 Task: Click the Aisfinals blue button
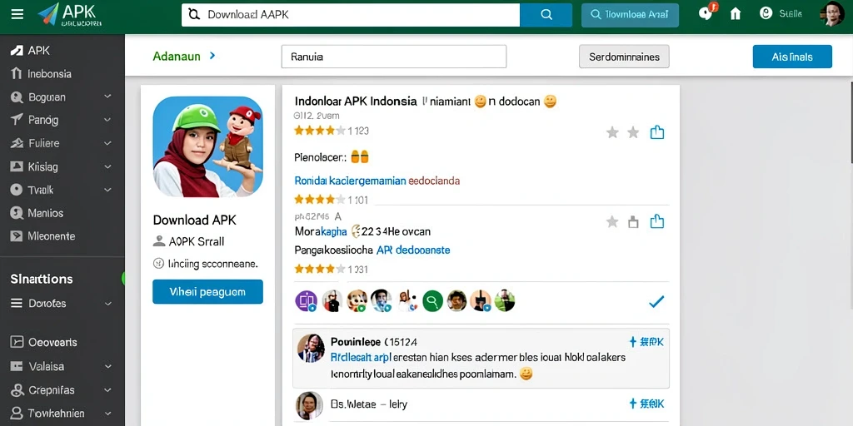click(x=792, y=57)
